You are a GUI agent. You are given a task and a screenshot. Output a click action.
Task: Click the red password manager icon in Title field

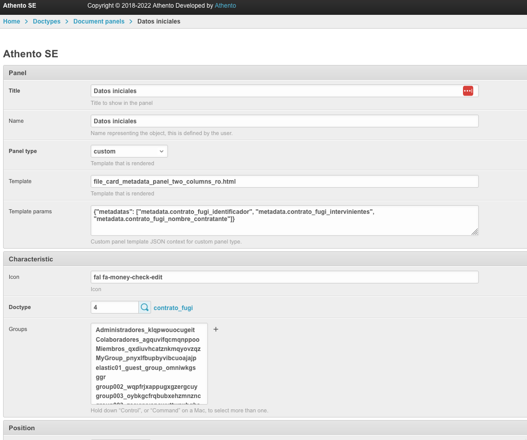[468, 91]
